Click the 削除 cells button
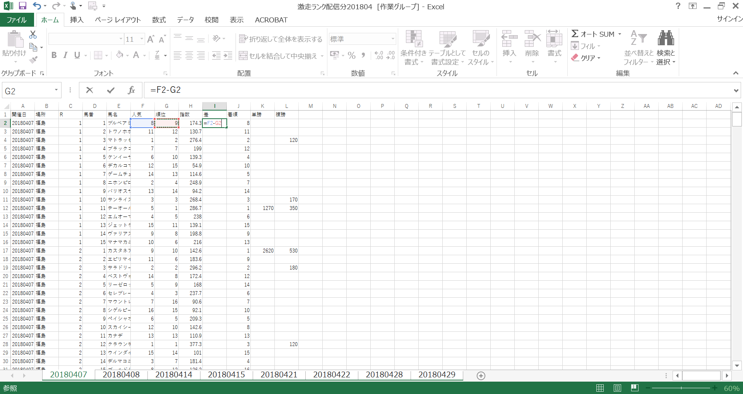The width and height of the screenshot is (743, 394). click(532, 47)
